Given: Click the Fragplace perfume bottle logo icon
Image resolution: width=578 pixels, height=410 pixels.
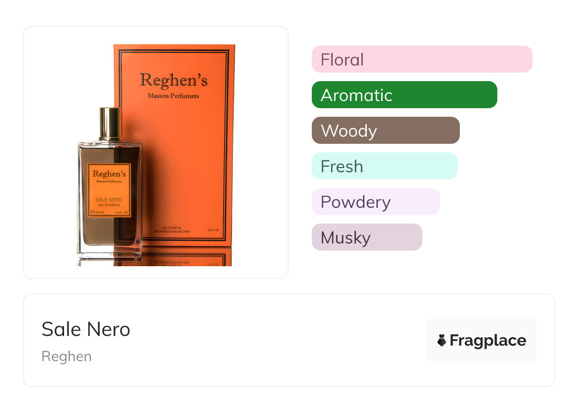Looking at the screenshot, I should click(x=442, y=340).
